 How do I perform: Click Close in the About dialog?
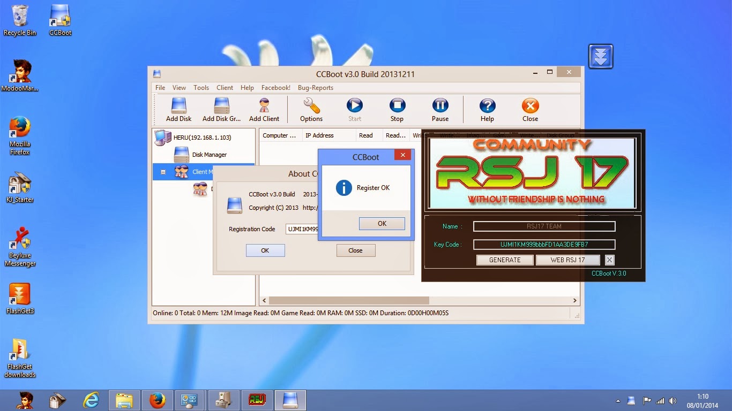click(355, 250)
